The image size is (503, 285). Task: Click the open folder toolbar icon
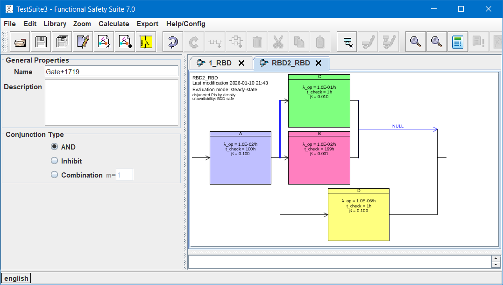click(20, 42)
